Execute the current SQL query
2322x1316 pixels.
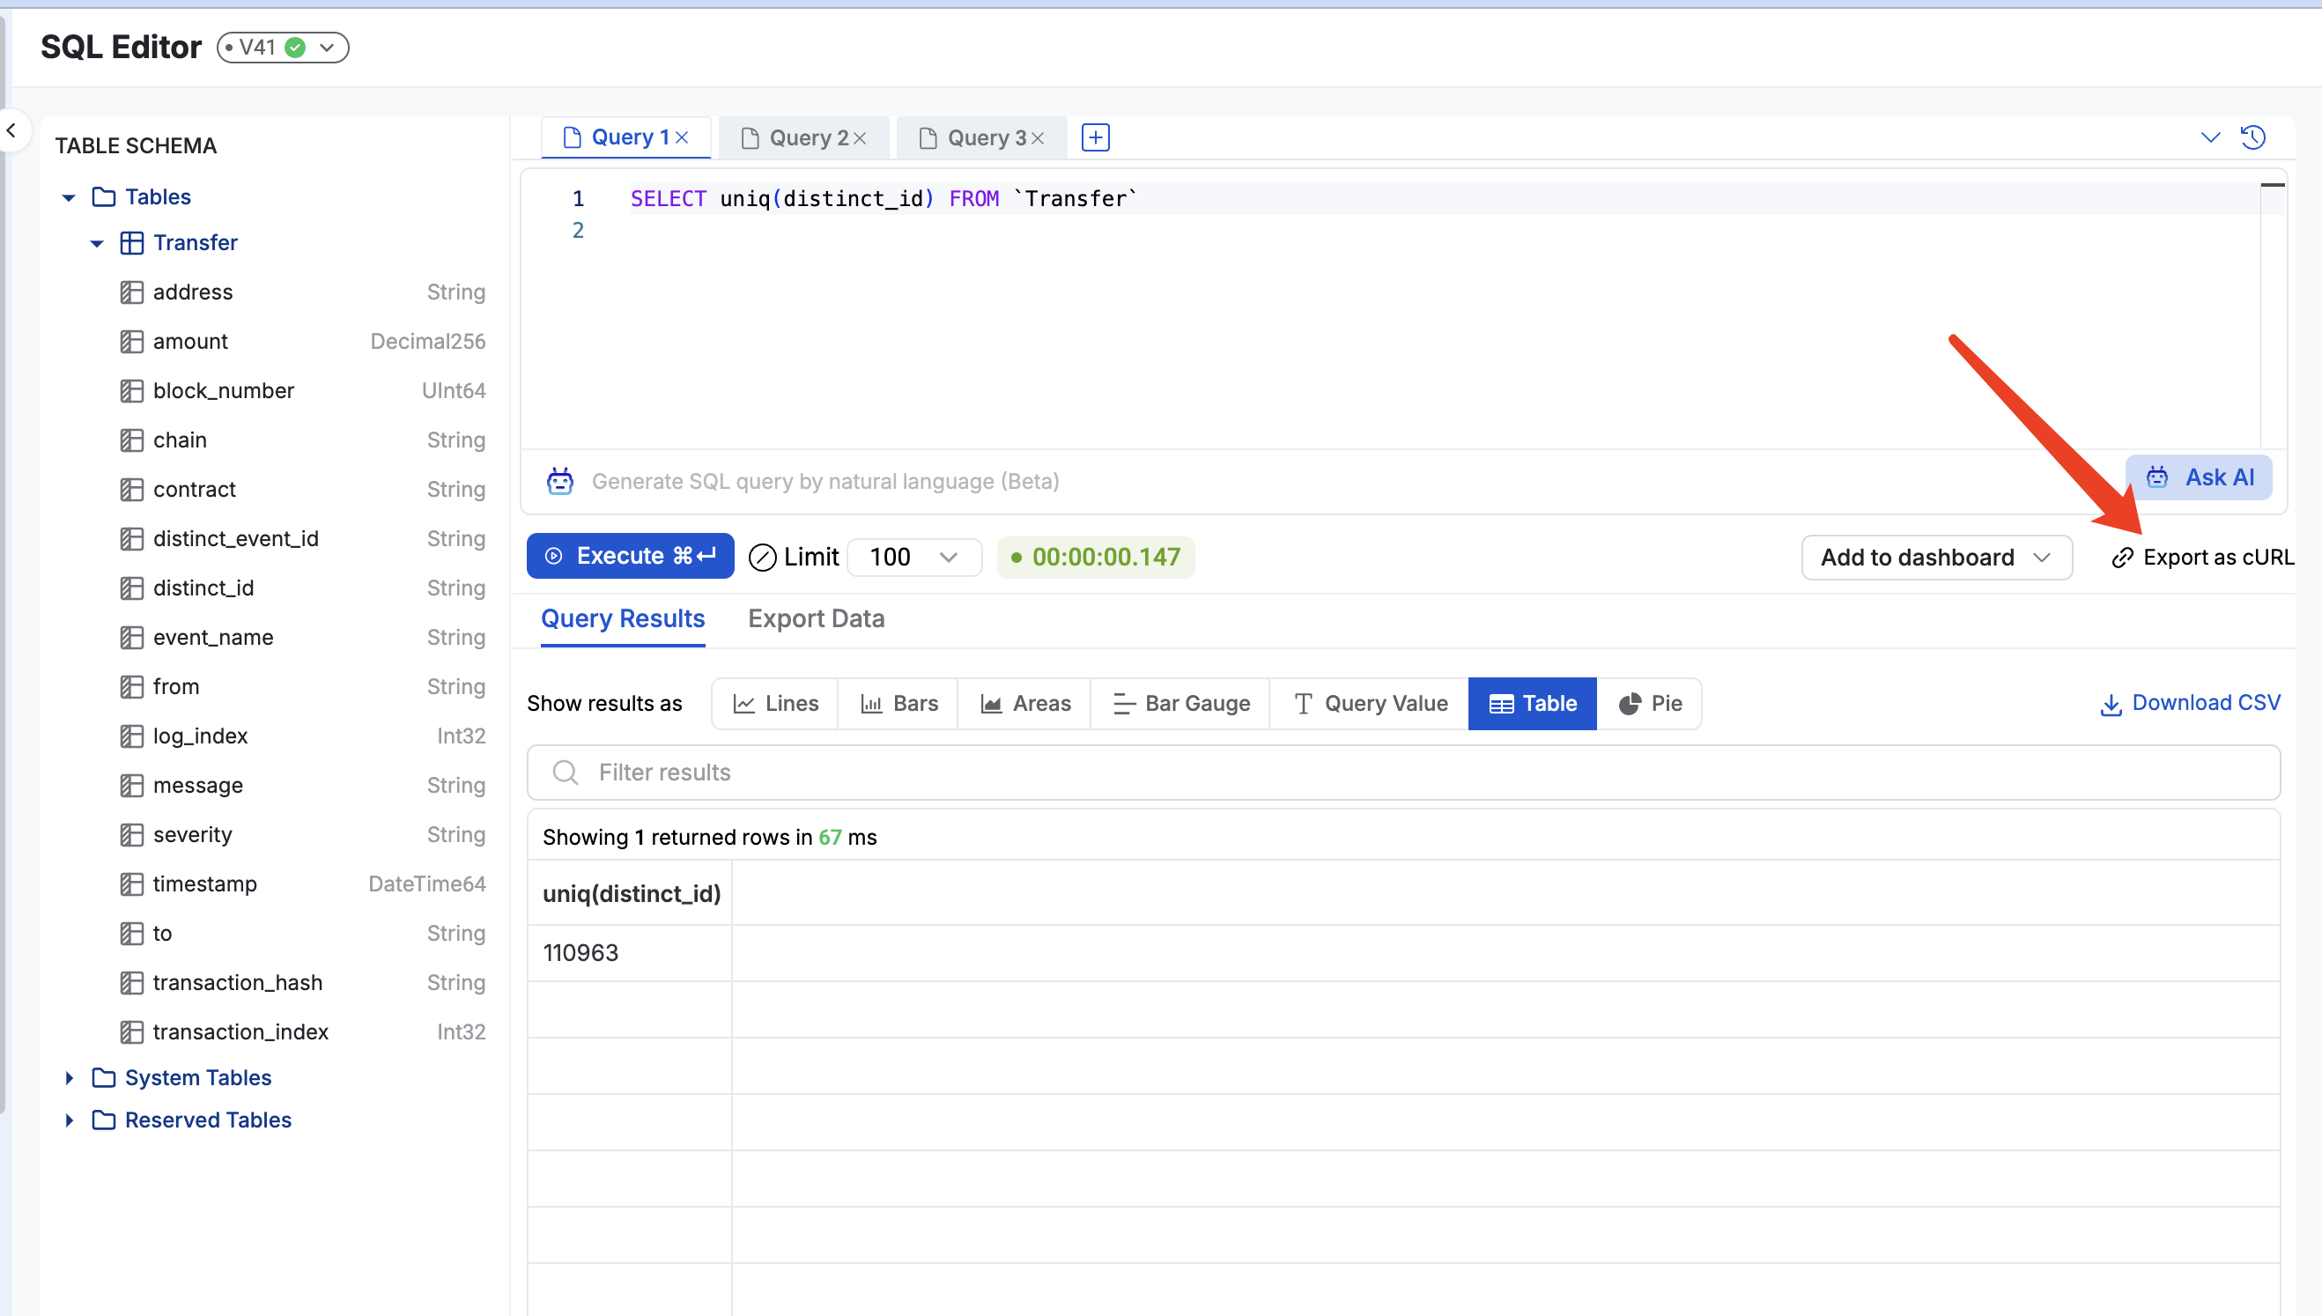[x=630, y=556]
